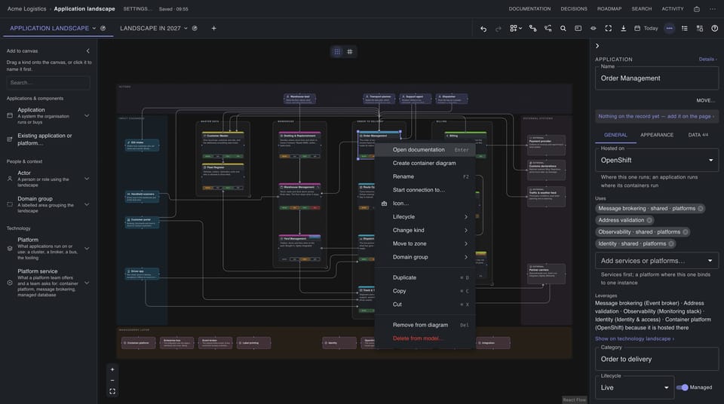Click the share/flow branch toolbar icon
This screenshot has width=724, height=404.
[548, 29]
